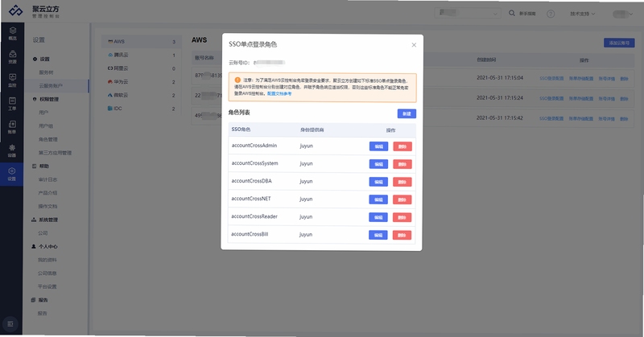
Task: Expand the user profile dropdown arrow
Action: pos(631,14)
